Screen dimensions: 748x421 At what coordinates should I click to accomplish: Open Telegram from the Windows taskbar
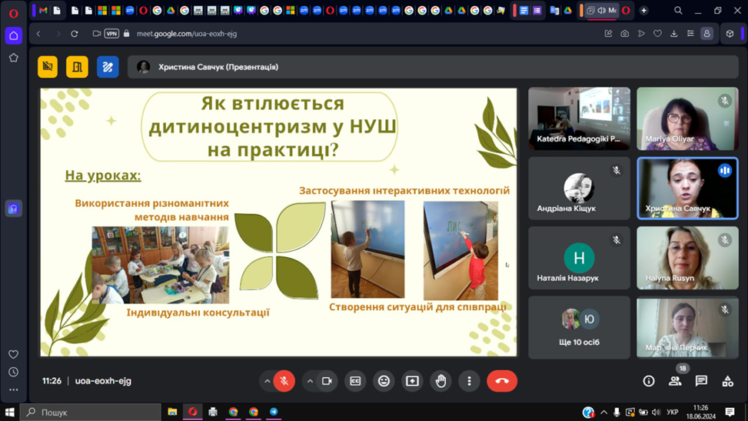[x=274, y=412]
